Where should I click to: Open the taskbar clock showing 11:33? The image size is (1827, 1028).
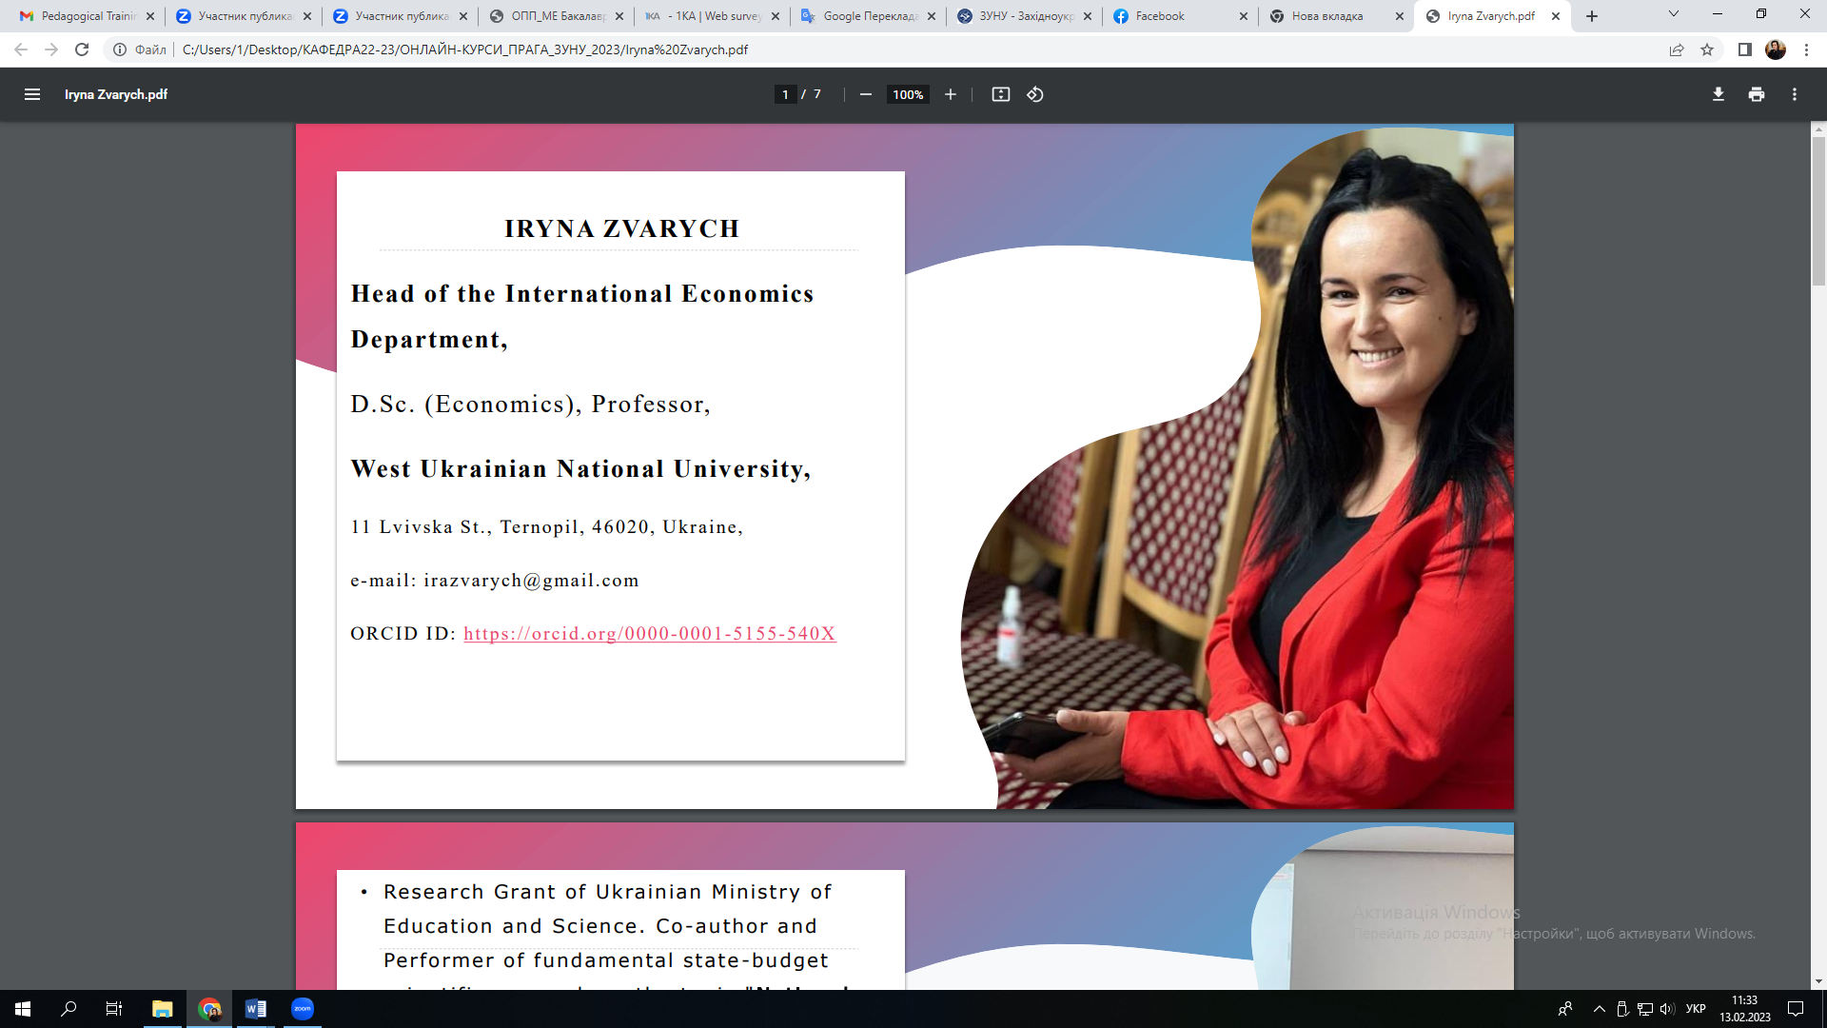(1744, 1009)
